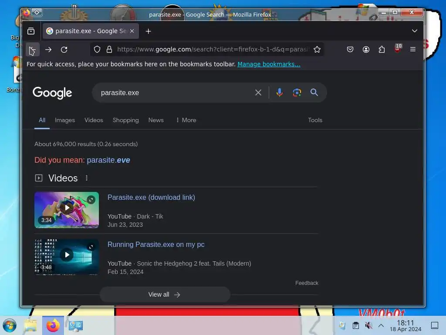Screen dimensions: 446x335
Task: Switch to the Videos results tab
Action: click(x=94, y=120)
